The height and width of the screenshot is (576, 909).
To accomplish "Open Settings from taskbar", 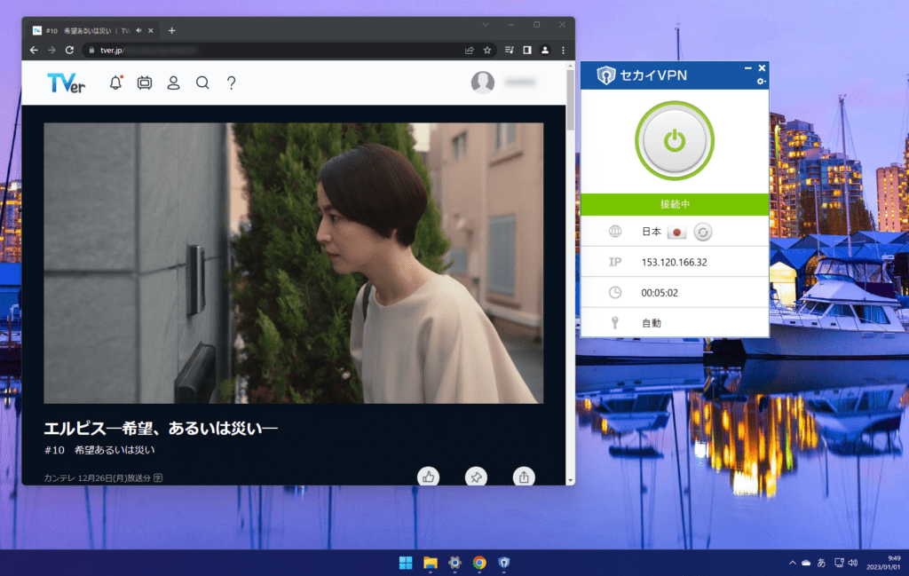I will point(455,562).
